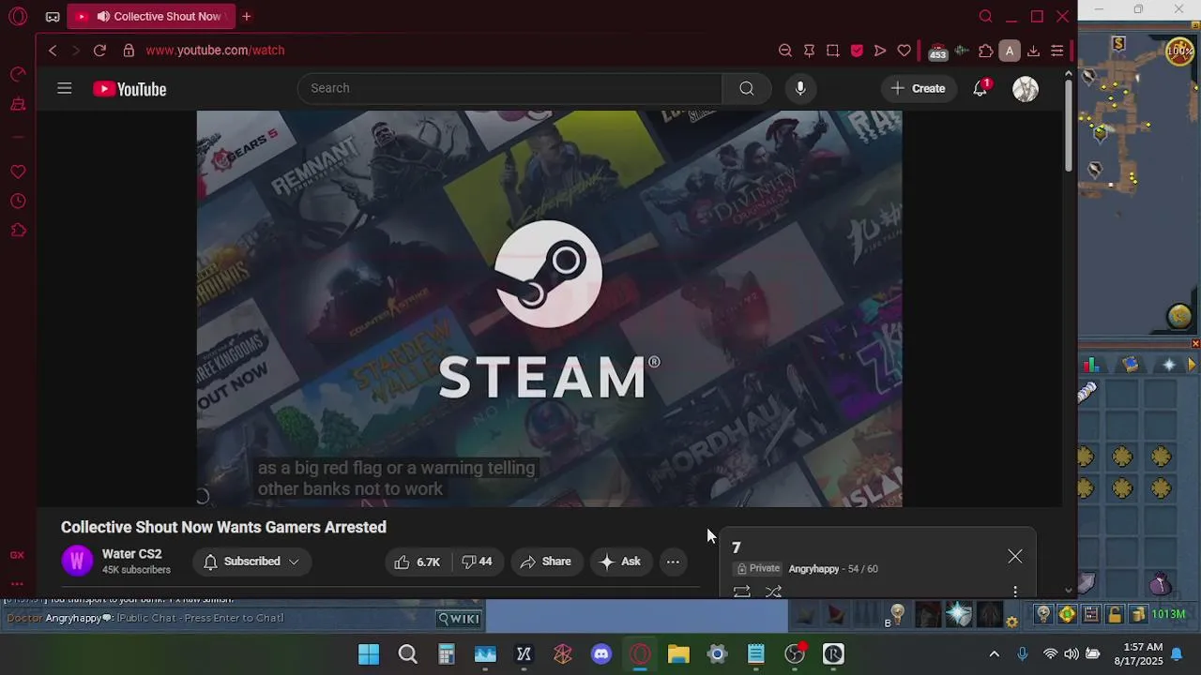Open playlist options three-dot menu
The height and width of the screenshot is (675, 1201).
[x=1015, y=592]
